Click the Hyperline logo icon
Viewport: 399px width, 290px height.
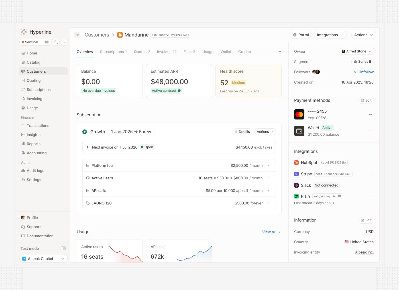tap(24, 32)
